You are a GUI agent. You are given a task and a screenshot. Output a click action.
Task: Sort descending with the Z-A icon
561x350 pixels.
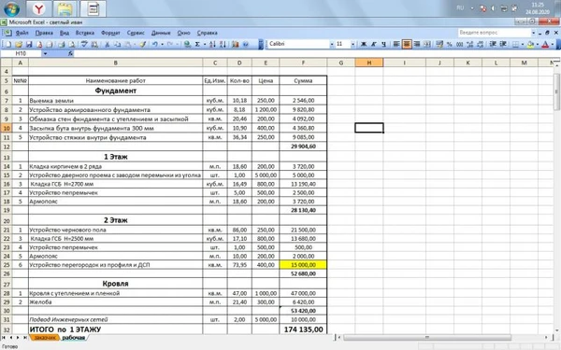(223, 44)
